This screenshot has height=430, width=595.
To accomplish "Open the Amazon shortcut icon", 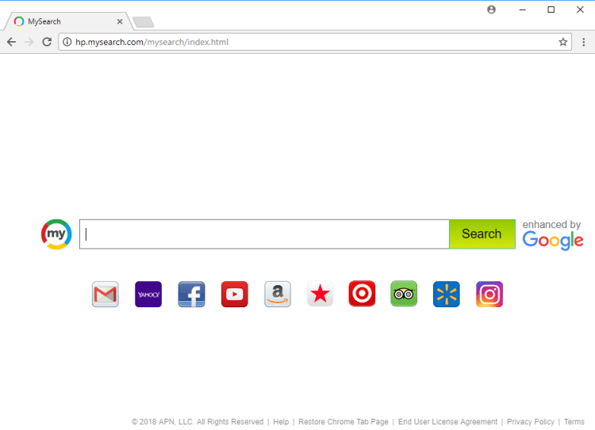I will (x=278, y=294).
